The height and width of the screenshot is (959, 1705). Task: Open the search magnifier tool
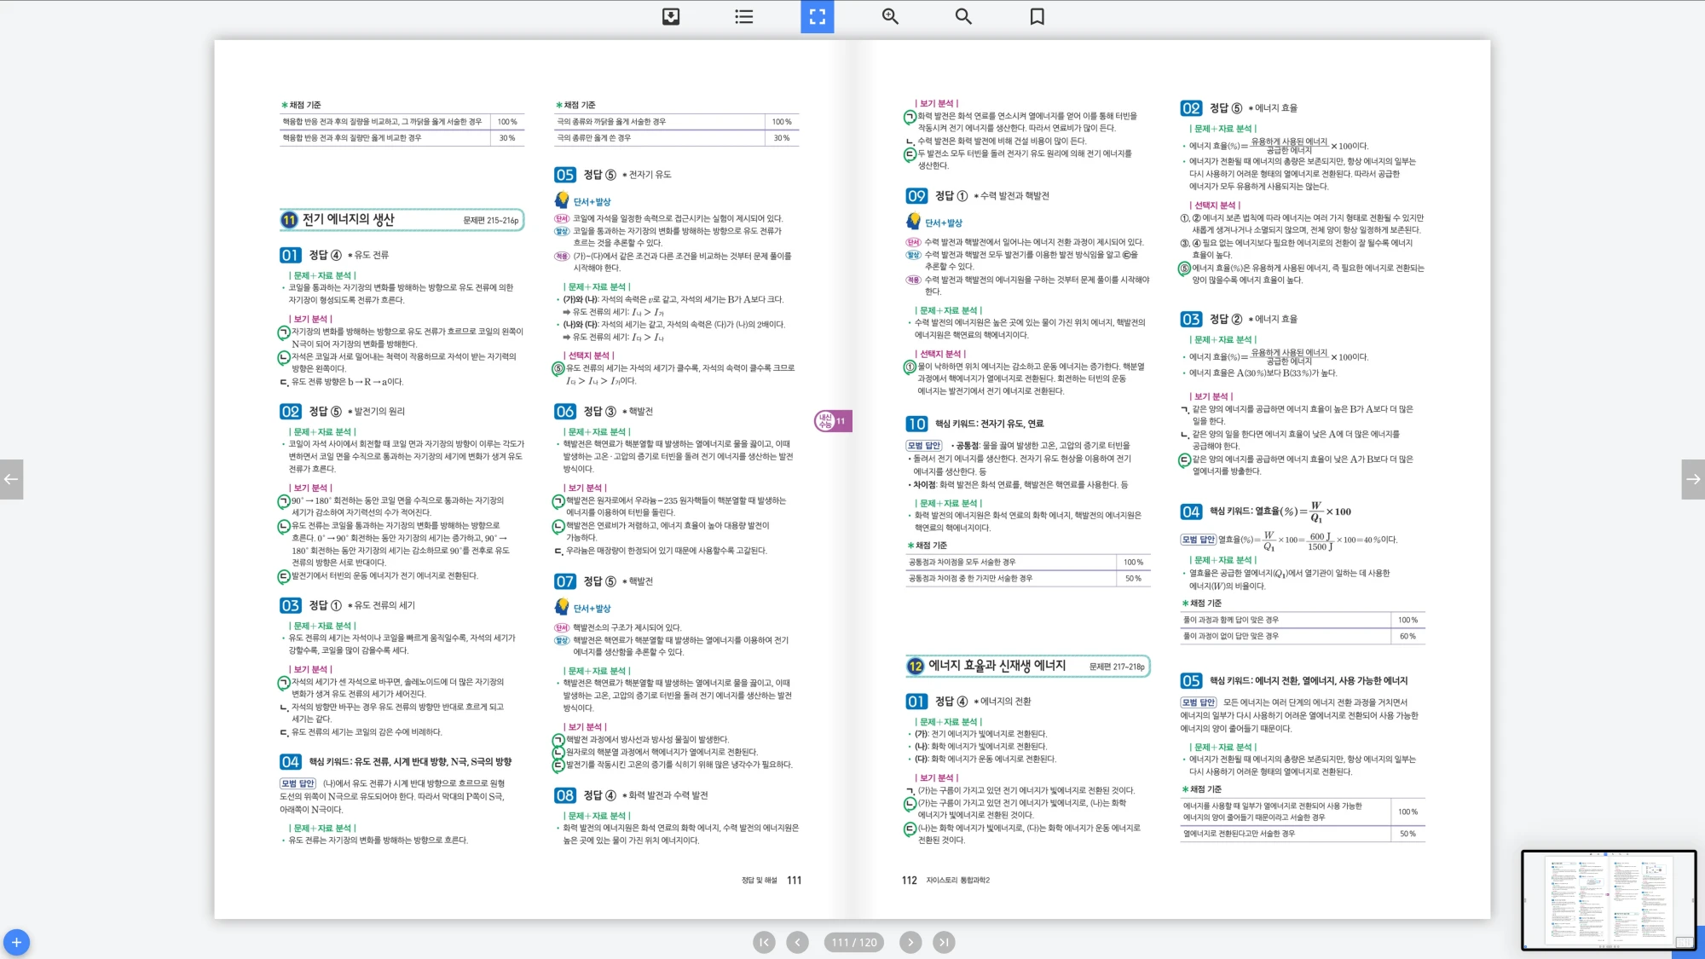pyautogui.click(x=963, y=16)
